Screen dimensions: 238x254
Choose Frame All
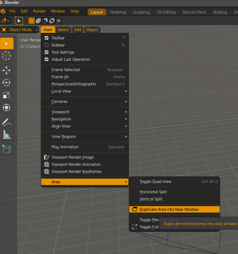(85, 77)
